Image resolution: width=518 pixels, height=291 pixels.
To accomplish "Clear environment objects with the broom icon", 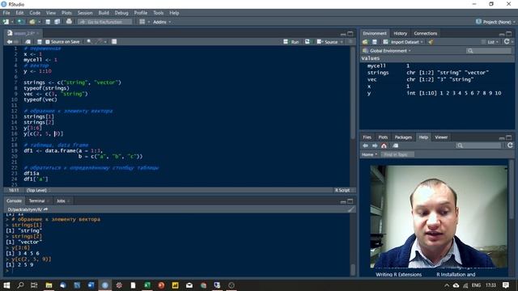I will coord(431,42).
